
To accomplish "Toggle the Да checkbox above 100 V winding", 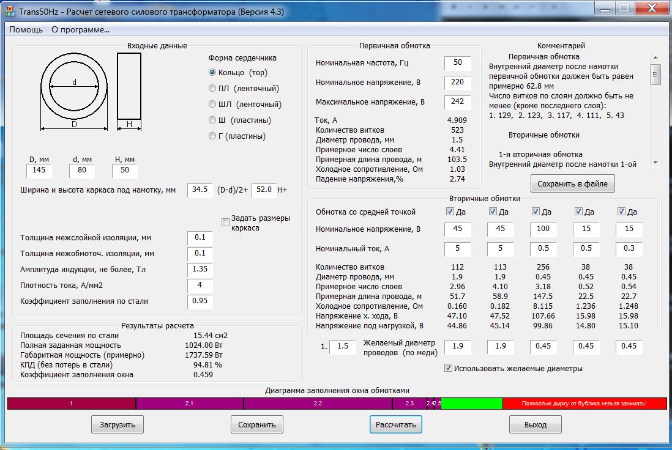I will pyautogui.click(x=536, y=211).
